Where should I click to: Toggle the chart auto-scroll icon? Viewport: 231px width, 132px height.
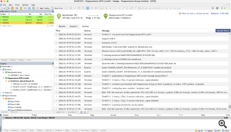pyautogui.click(x=92, y=8)
